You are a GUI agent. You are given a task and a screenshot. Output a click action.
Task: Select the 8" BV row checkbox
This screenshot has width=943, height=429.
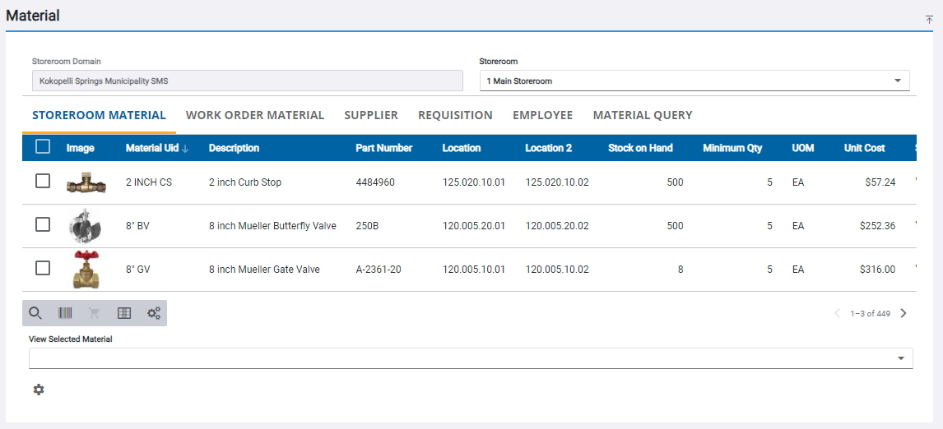43,225
